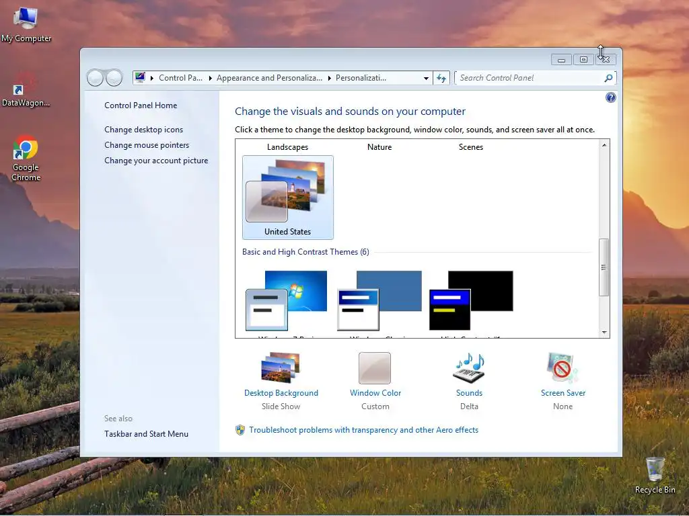Click the Scenes theme label
The image size is (689, 516).
click(x=470, y=147)
